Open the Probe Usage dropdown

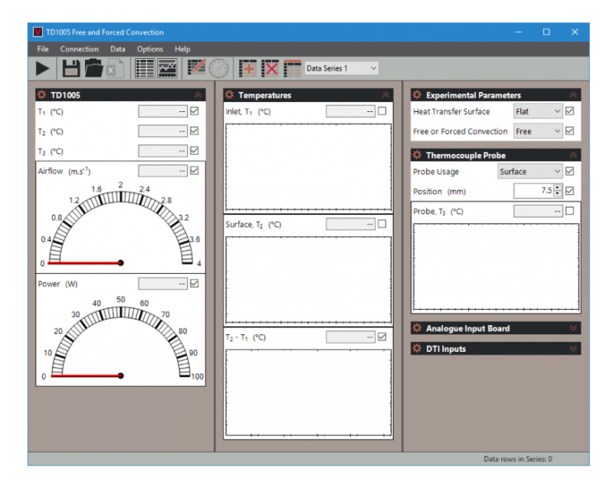coord(529,171)
